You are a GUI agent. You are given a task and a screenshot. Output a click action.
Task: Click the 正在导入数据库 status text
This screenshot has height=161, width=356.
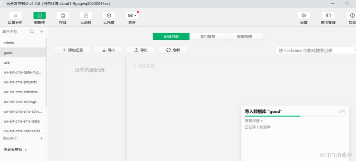coord(258,127)
